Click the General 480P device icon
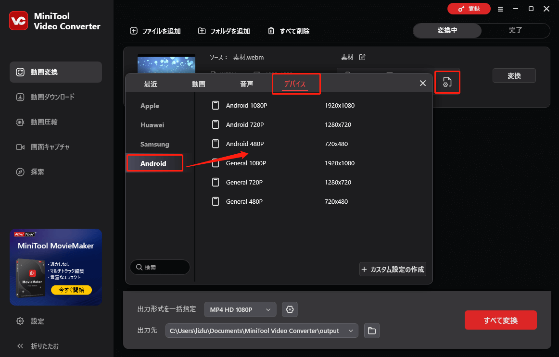559x357 pixels. pyautogui.click(x=216, y=201)
